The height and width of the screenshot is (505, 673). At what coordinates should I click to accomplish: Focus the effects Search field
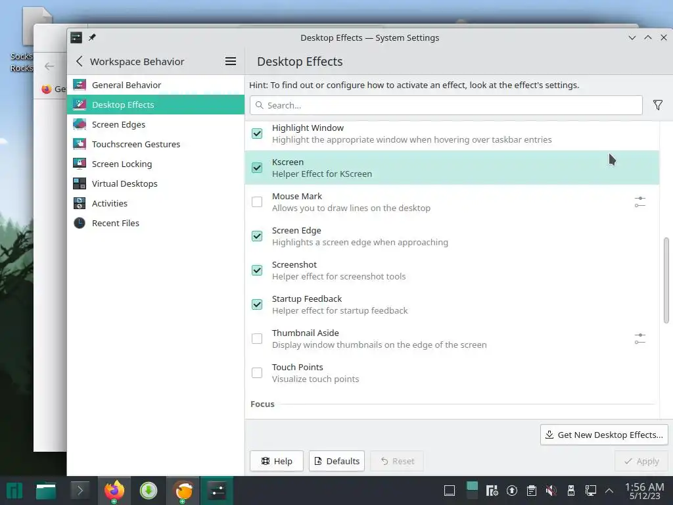tap(446, 105)
